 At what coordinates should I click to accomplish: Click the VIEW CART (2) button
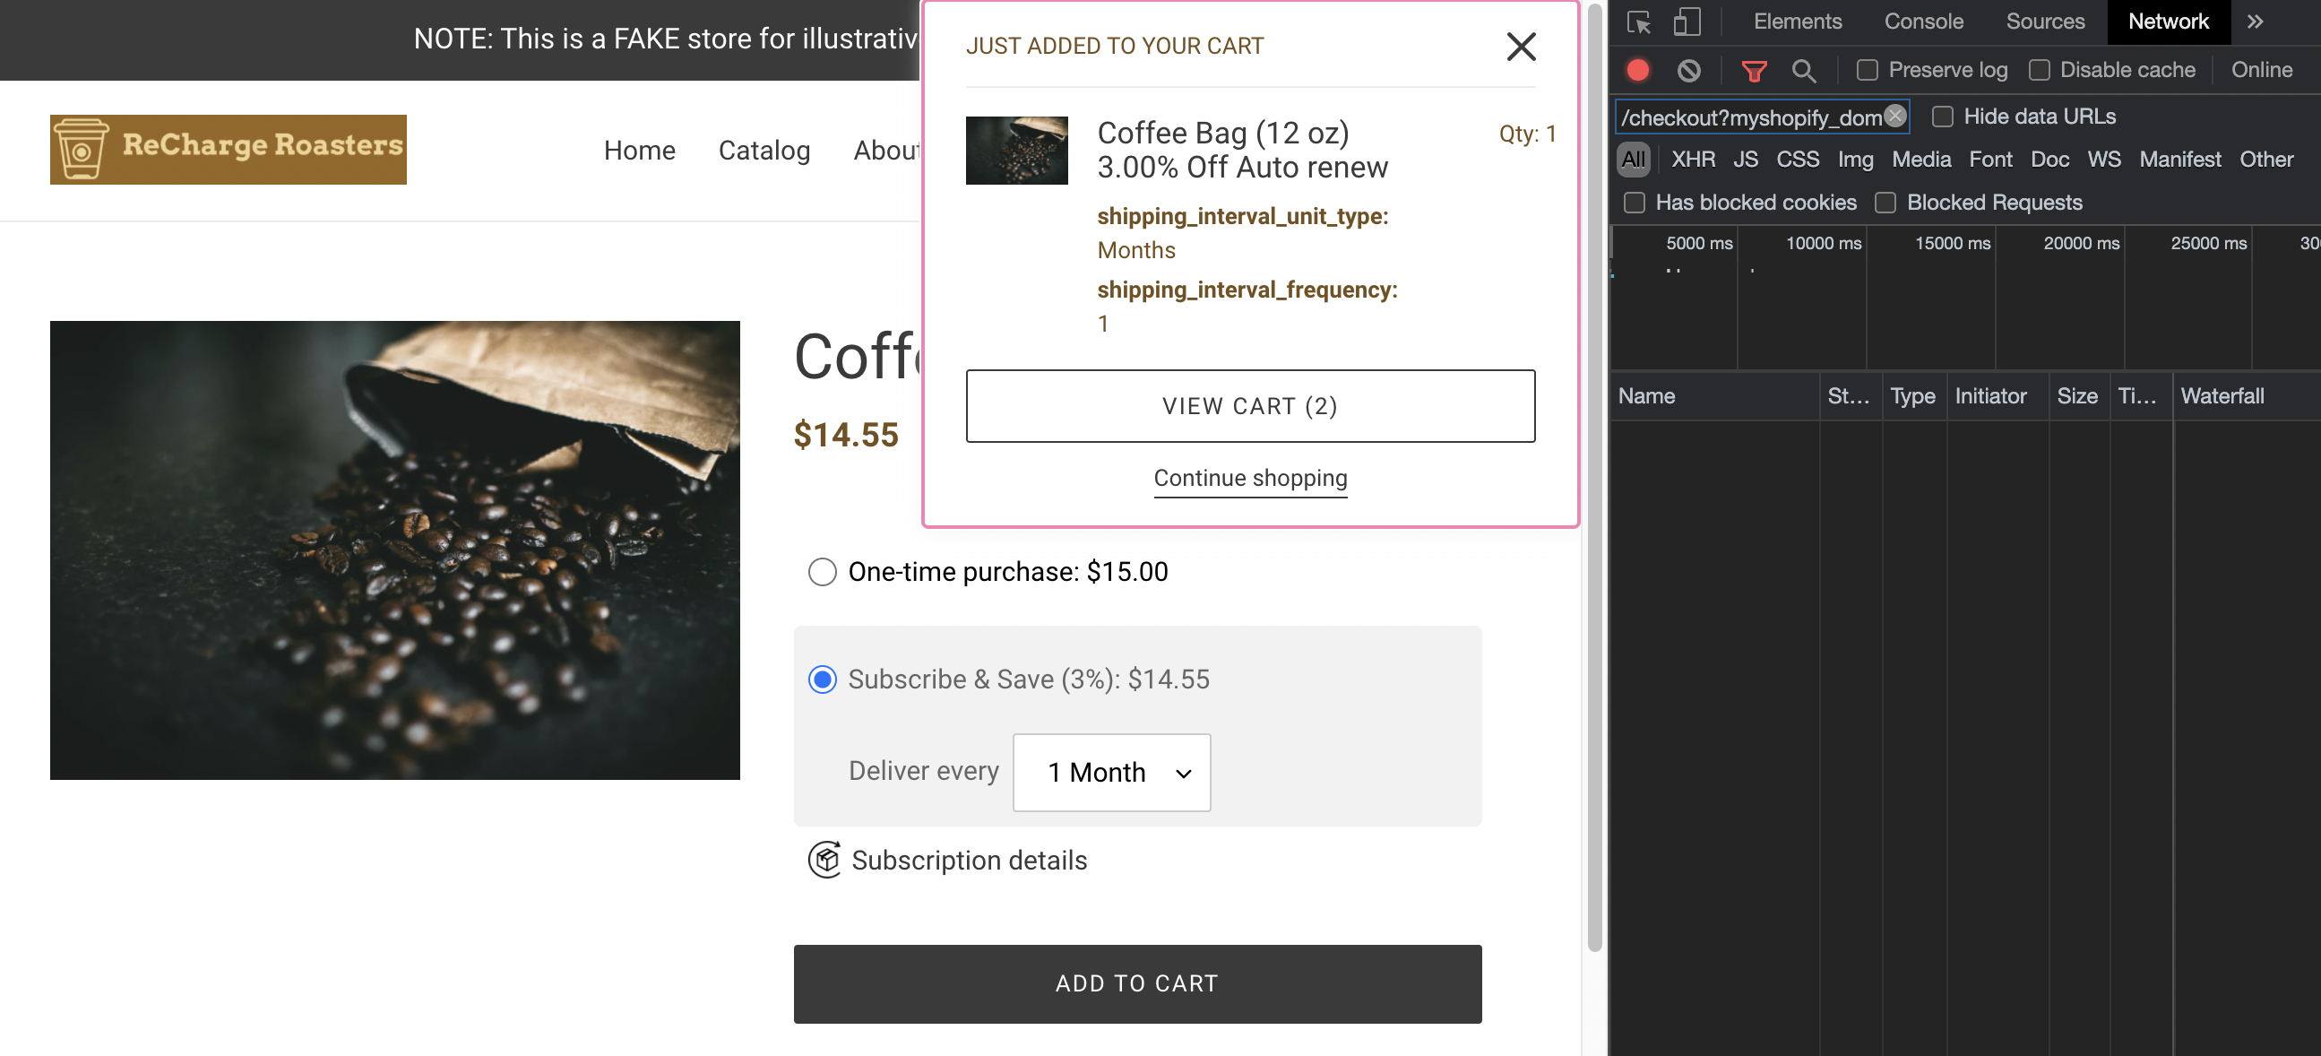coord(1250,405)
